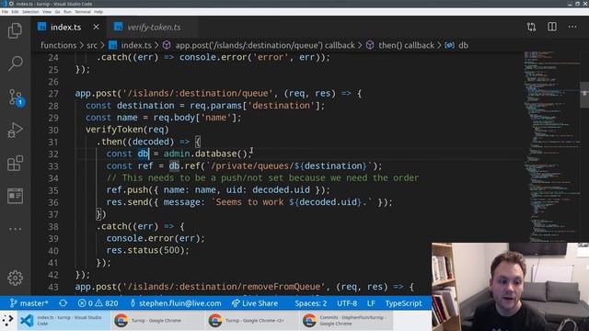Click ref.push call on line 35
The image size is (589, 331).
pyautogui.click(x=218, y=190)
